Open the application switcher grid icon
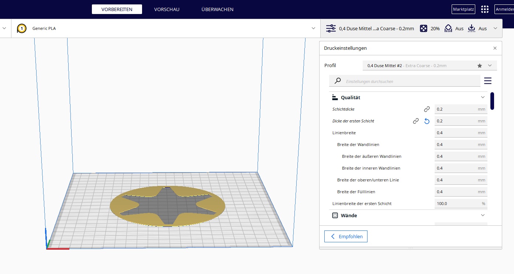The height and width of the screenshot is (274, 514). point(485,9)
